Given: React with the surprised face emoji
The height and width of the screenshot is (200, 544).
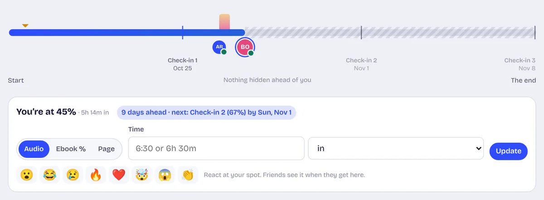Looking at the screenshot, I should pos(27,175).
